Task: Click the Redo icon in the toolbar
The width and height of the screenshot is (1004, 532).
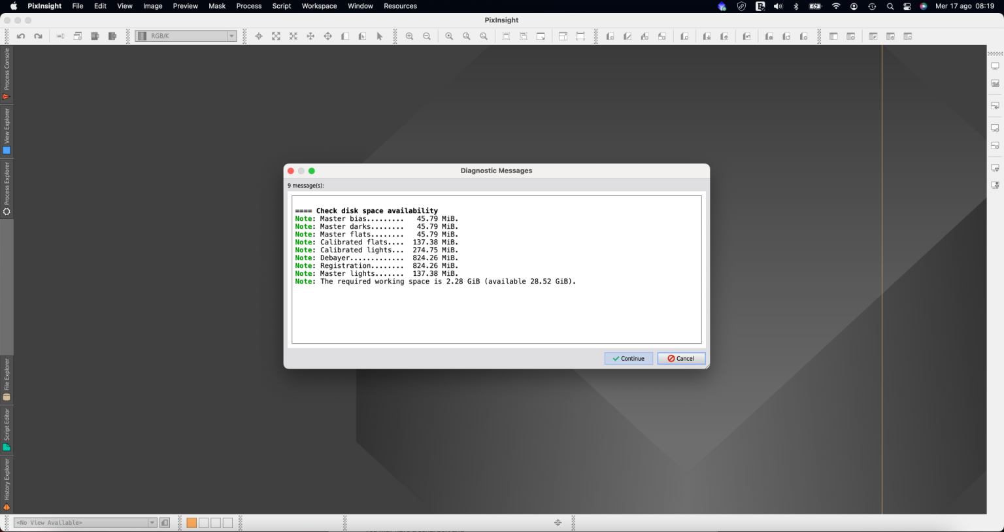Action: [x=37, y=36]
